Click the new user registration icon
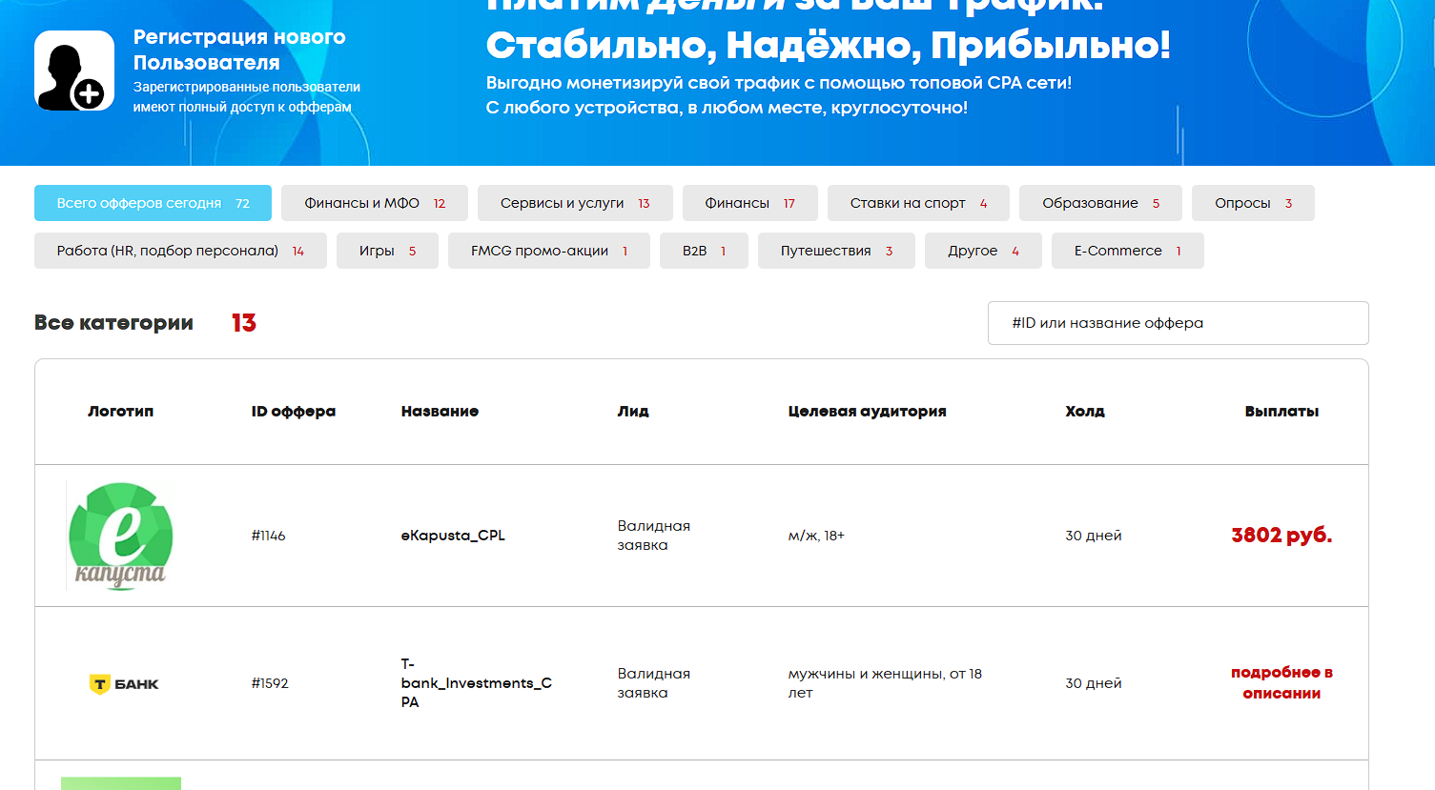This screenshot has width=1435, height=790. tap(73, 71)
